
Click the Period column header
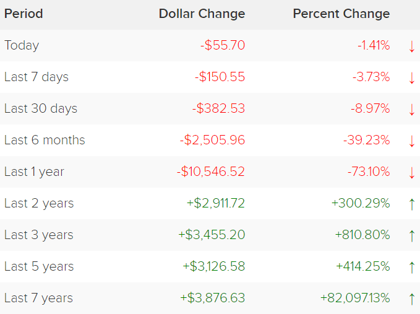pyautogui.click(x=24, y=14)
